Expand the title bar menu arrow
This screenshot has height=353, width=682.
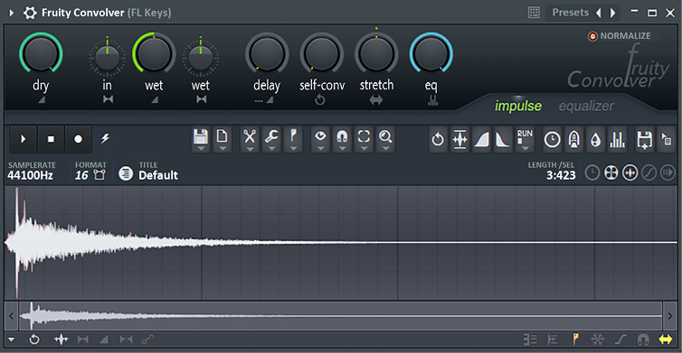coord(12,13)
